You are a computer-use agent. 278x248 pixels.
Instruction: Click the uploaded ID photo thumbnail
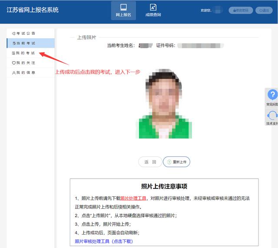164,104
